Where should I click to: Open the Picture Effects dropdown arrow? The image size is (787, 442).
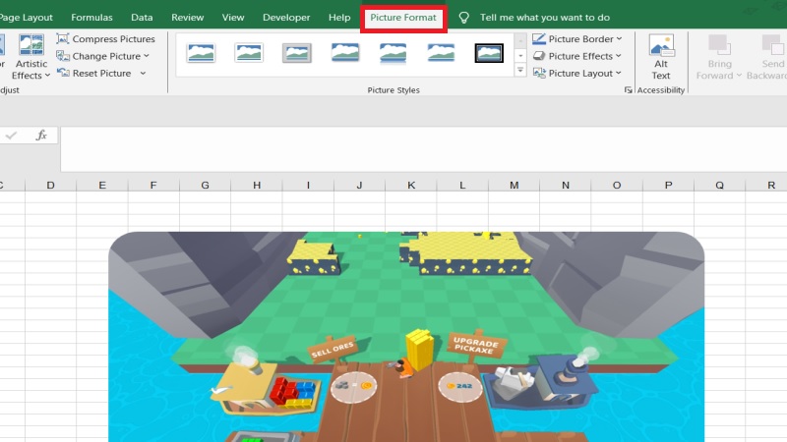click(619, 56)
